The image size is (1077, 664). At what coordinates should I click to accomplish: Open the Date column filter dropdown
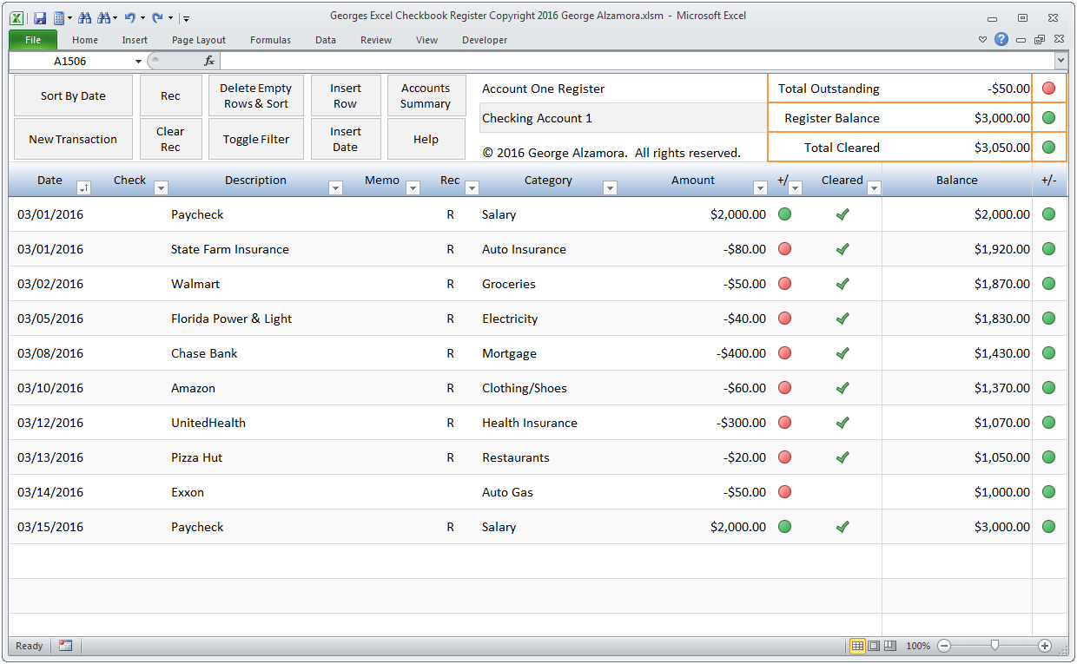tap(83, 187)
